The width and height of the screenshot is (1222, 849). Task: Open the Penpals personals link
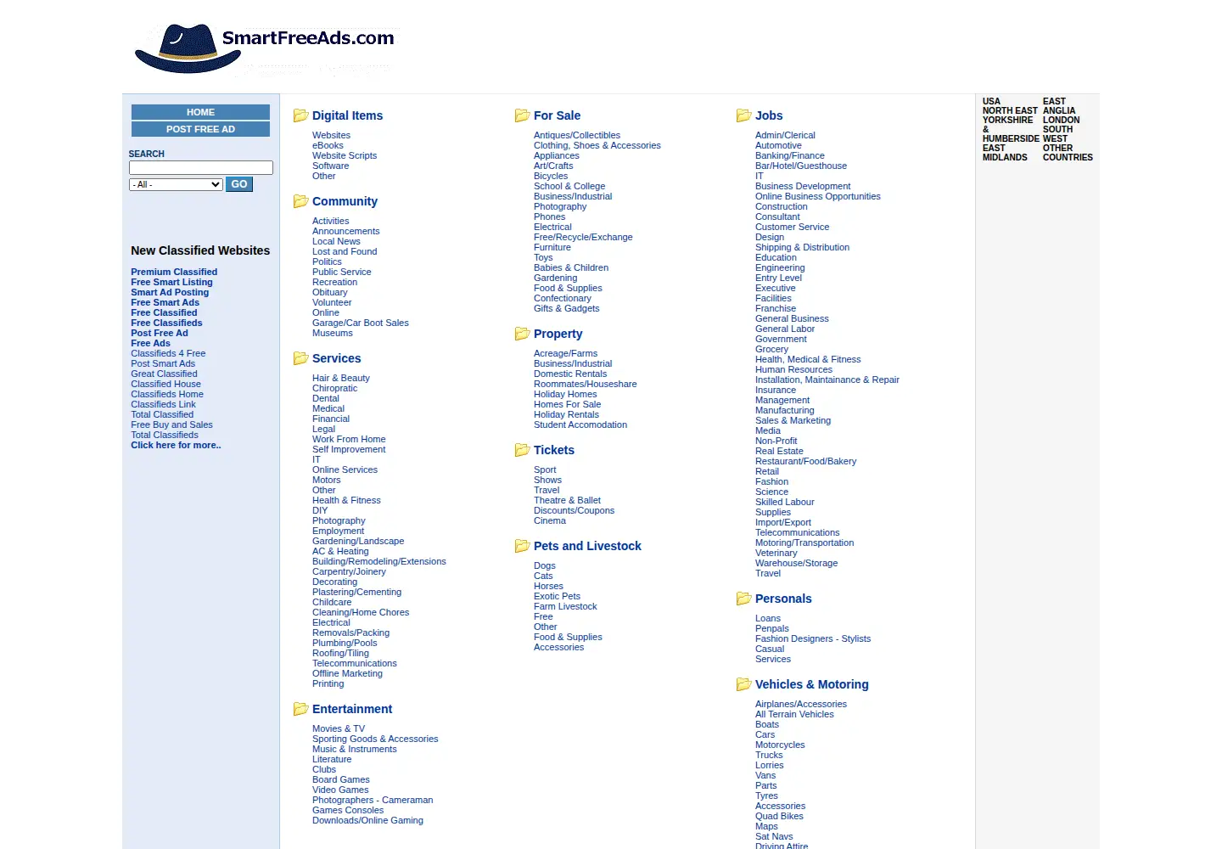pos(772,628)
